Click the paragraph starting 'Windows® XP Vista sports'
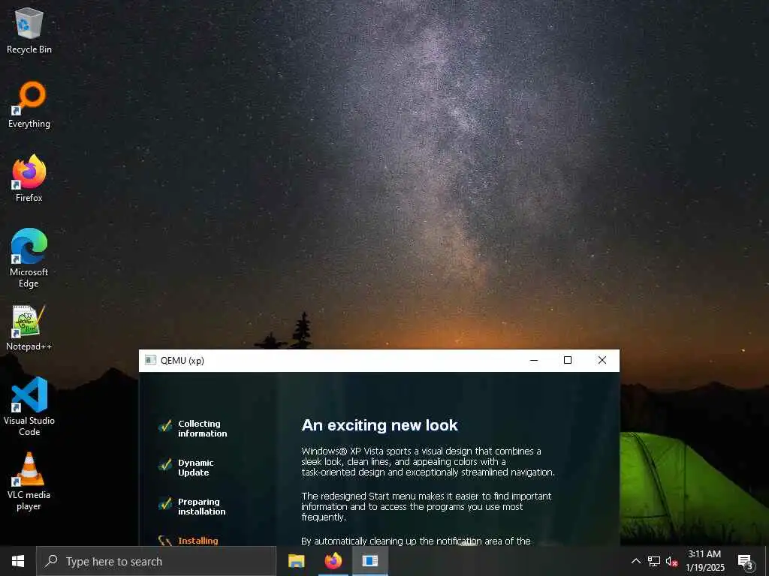Viewport: 769px width, 576px height. pyautogui.click(x=428, y=461)
